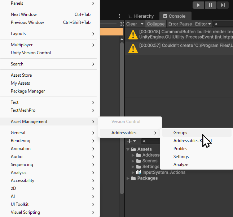Toggle the Collapse option in Console
Viewport: 233px width, 217px height.
click(155, 24)
